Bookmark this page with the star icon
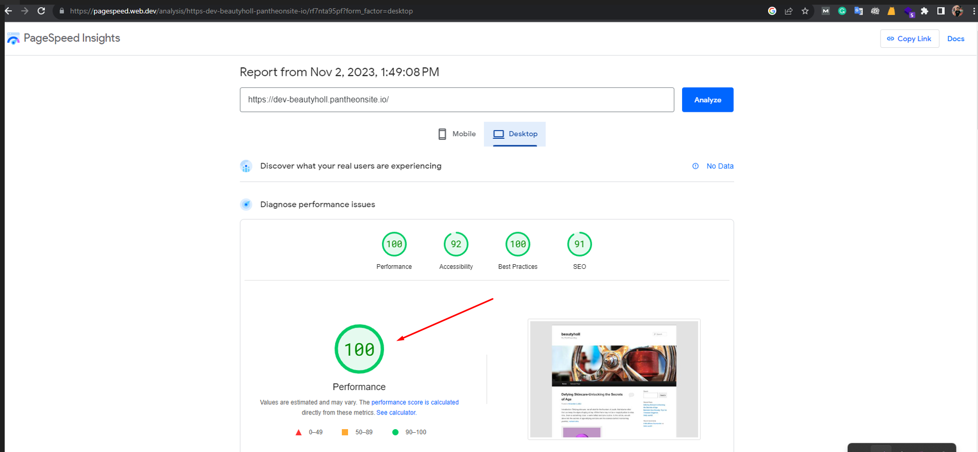The height and width of the screenshot is (452, 978). click(x=805, y=11)
